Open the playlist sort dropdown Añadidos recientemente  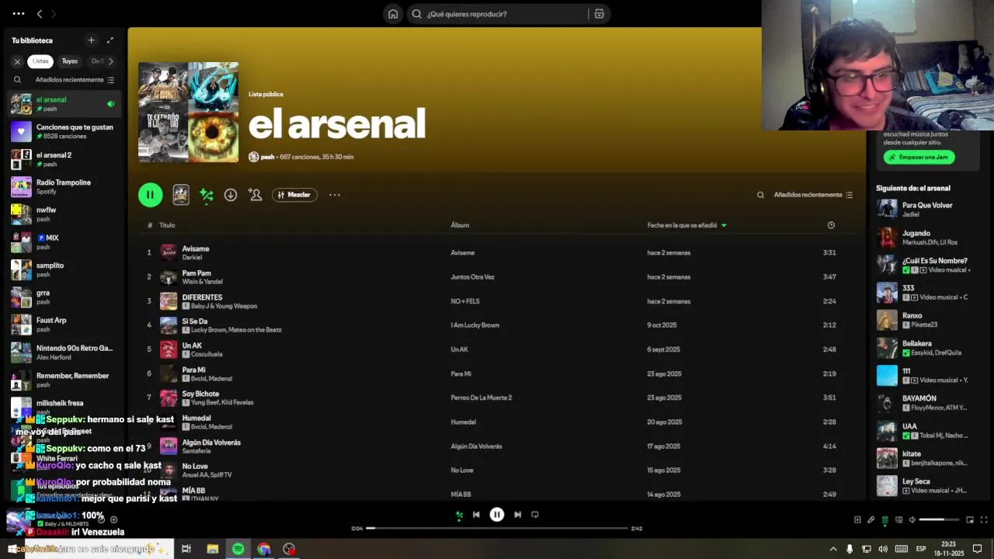pyautogui.click(x=813, y=195)
